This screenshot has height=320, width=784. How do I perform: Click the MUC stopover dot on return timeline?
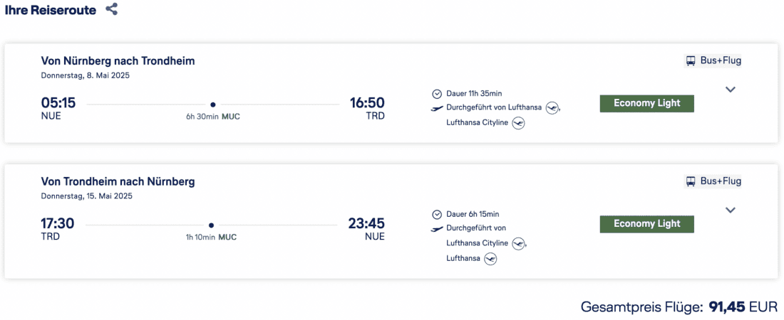click(x=212, y=225)
